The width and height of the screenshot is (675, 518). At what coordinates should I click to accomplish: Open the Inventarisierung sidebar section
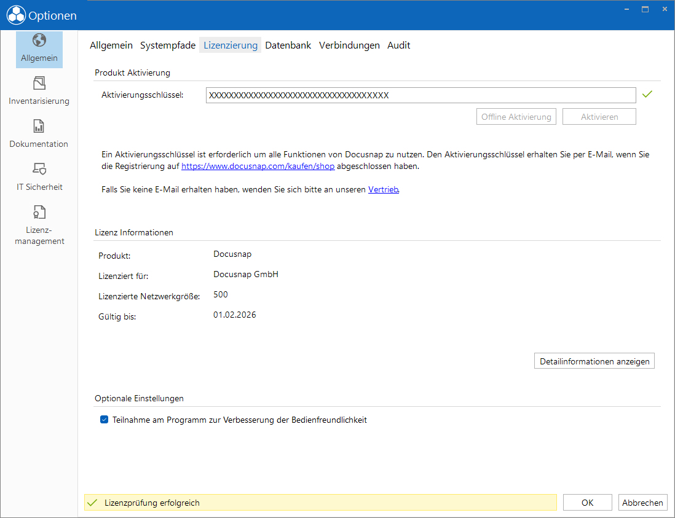[x=39, y=91]
